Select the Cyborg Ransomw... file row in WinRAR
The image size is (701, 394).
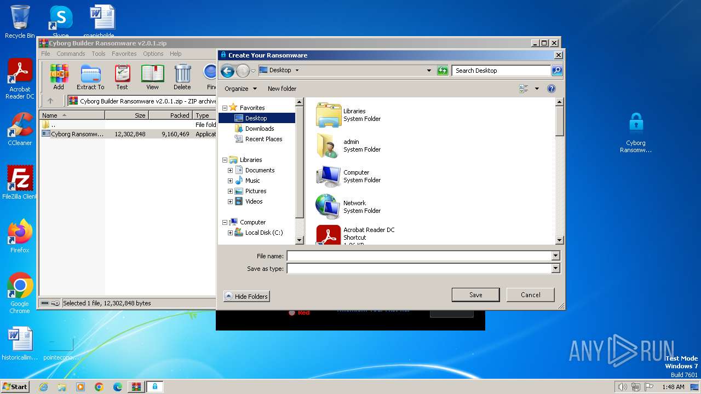[128, 134]
